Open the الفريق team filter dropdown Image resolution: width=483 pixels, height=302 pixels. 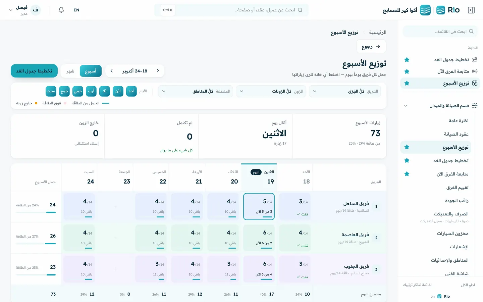(x=345, y=91)
